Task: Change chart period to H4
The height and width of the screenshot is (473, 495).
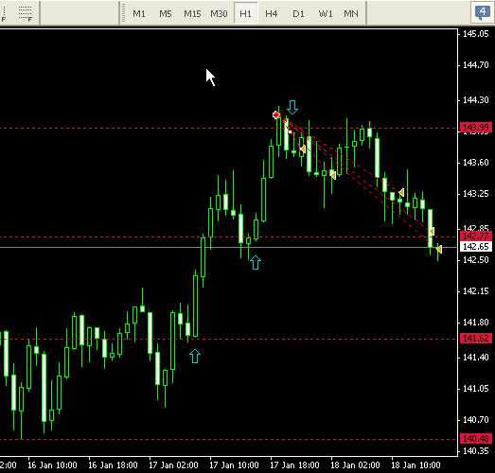Action: (272, 14)
